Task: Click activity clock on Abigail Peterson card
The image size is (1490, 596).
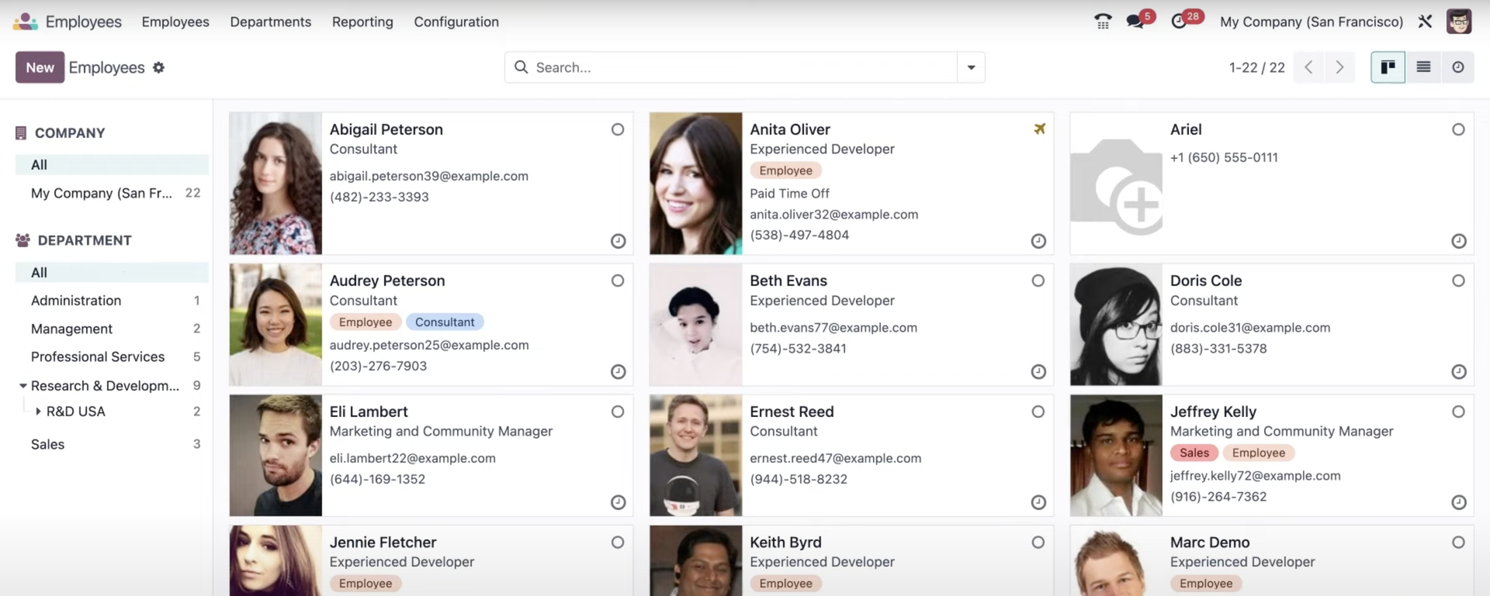Action: coord(618,241)
